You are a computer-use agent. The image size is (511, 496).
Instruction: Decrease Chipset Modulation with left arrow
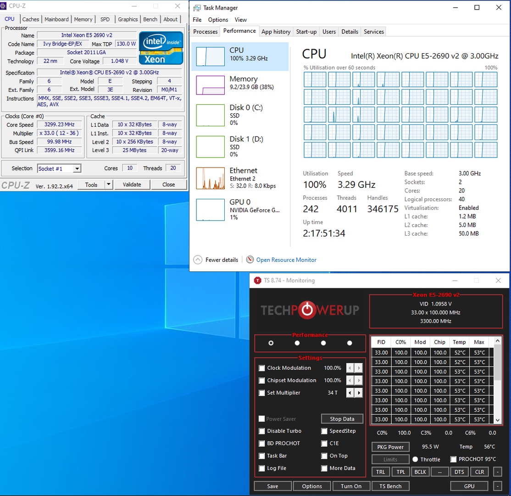350,380
